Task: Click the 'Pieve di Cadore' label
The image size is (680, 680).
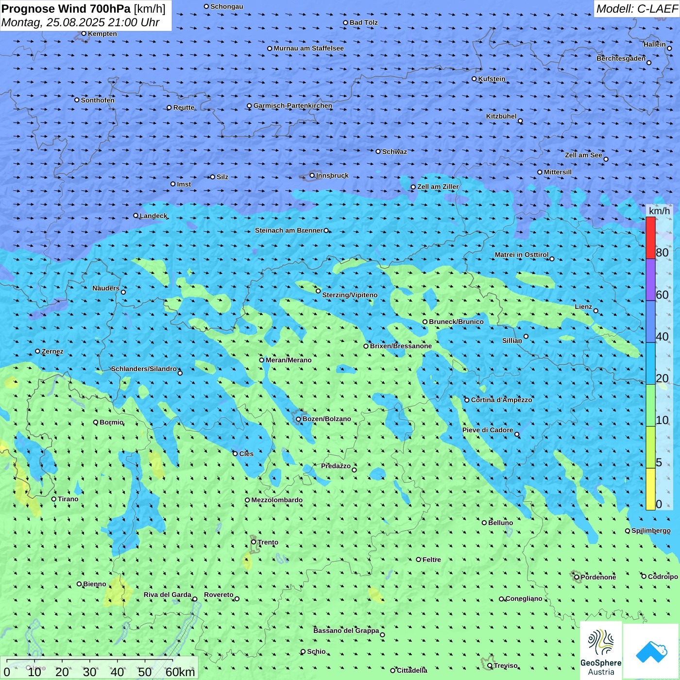Action: click(x=488, y=430)
